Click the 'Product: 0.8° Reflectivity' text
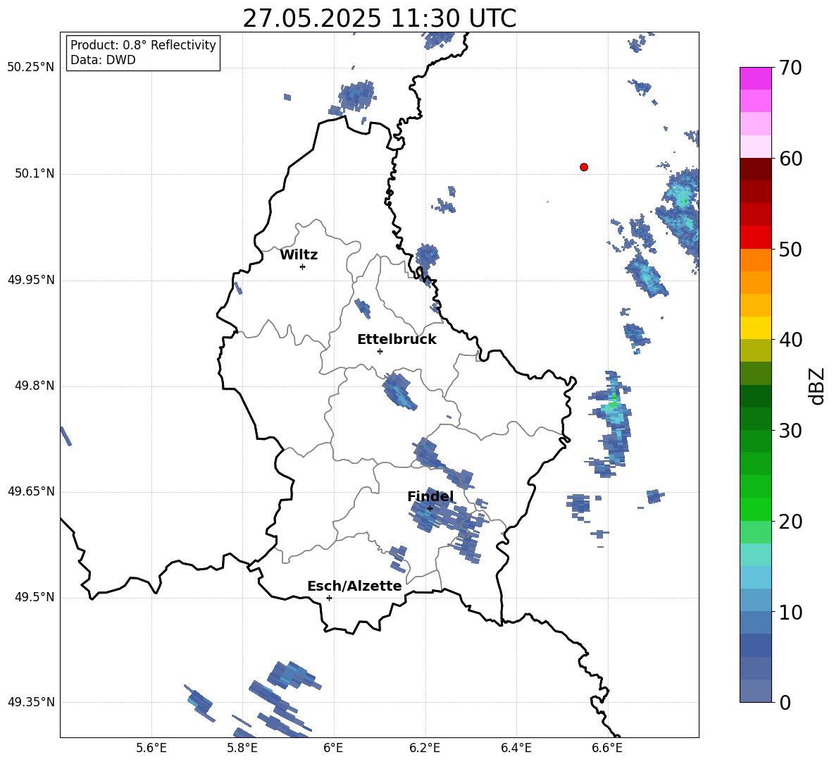Image resolution: width=834 pixels, height=762 pixels. point(143,45)
